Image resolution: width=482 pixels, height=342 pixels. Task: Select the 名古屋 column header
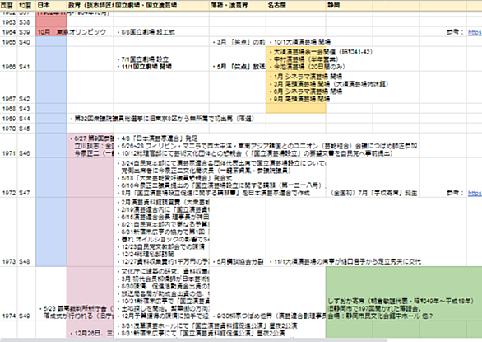coord(296,5)
